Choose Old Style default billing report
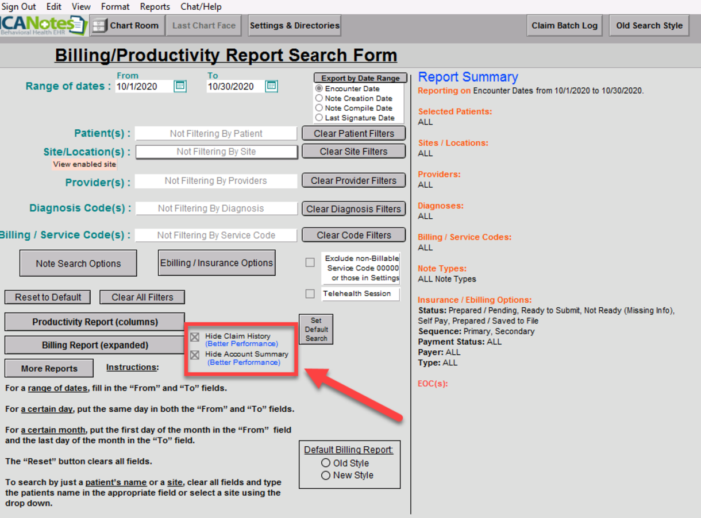The height and width of the screenshot is (518, 701). 326,463
